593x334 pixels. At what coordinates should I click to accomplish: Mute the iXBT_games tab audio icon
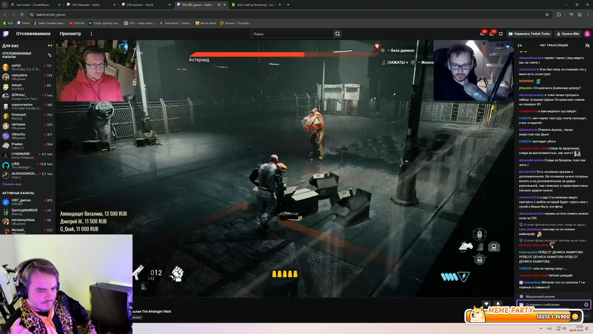[219, 5]
